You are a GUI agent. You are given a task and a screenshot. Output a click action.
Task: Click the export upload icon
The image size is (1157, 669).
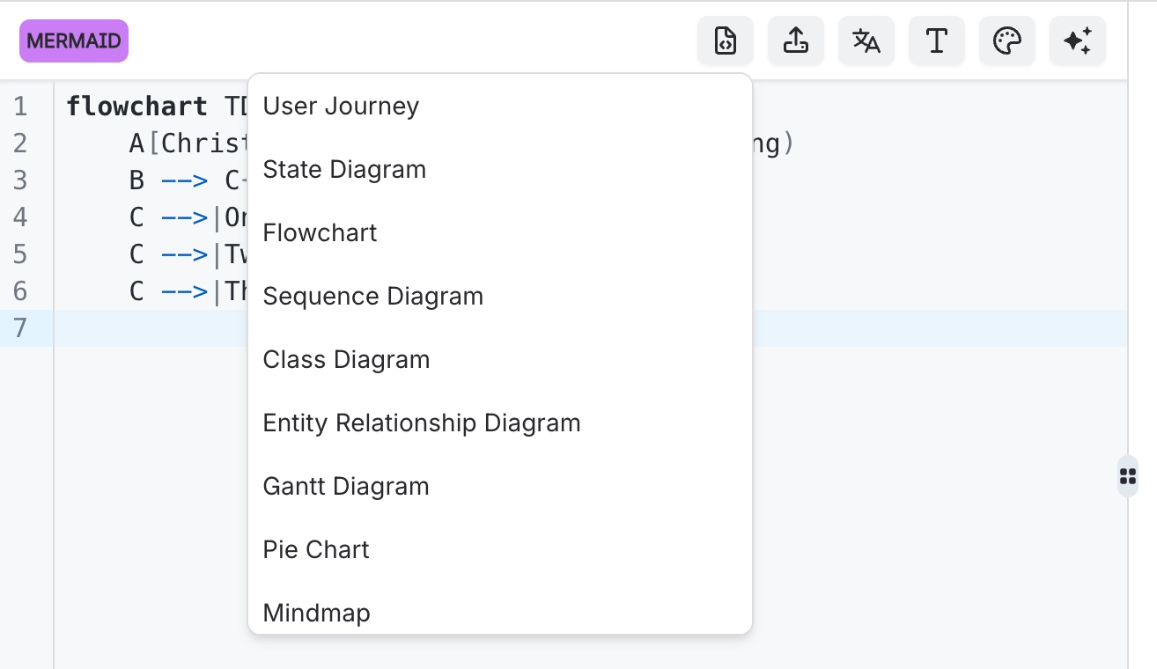[x=795, y=40]
